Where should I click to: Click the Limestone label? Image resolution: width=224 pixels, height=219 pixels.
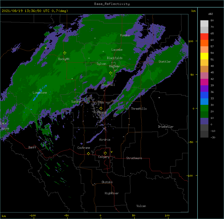40,93
